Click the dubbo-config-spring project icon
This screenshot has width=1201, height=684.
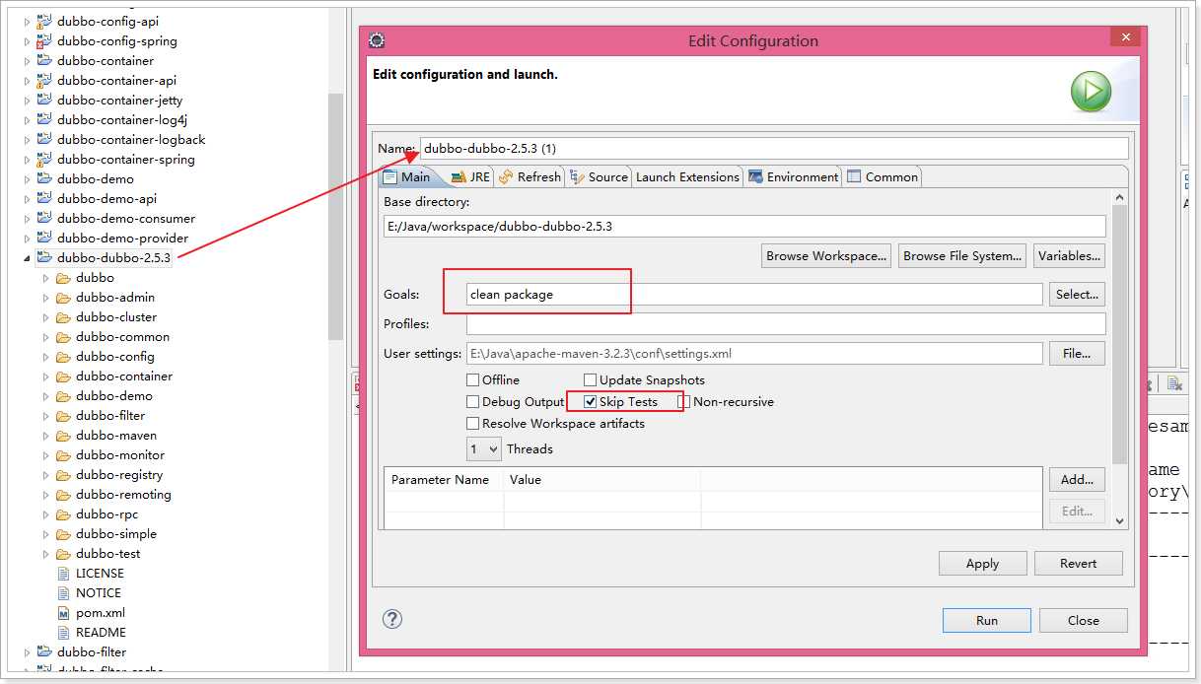click(43, 40)
